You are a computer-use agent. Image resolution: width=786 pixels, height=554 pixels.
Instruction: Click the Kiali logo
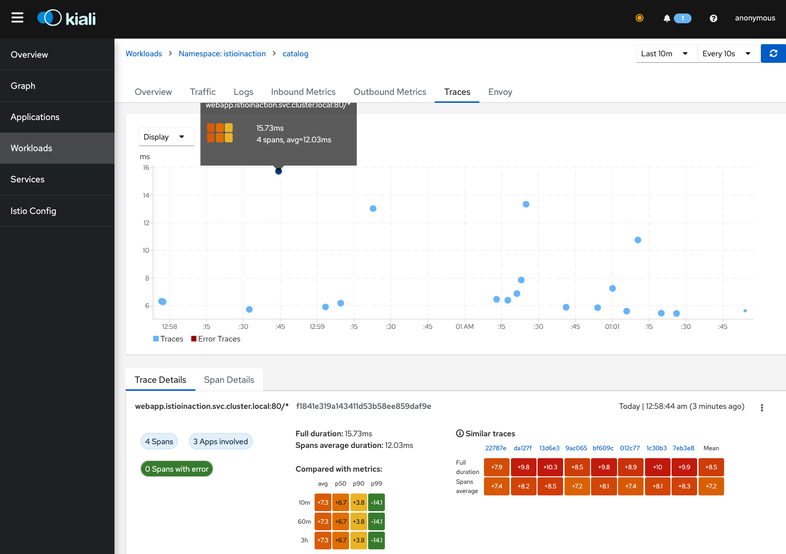pos(67,18)
